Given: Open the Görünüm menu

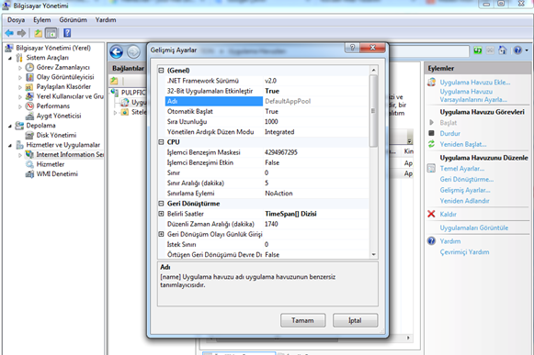Looking at the screenshot, I should tap(73, 20).
